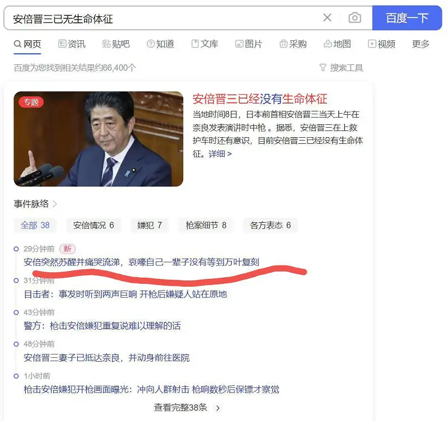Open the 文库 tab
Viewport: 448px width, 421px height.
coord(204,44)
